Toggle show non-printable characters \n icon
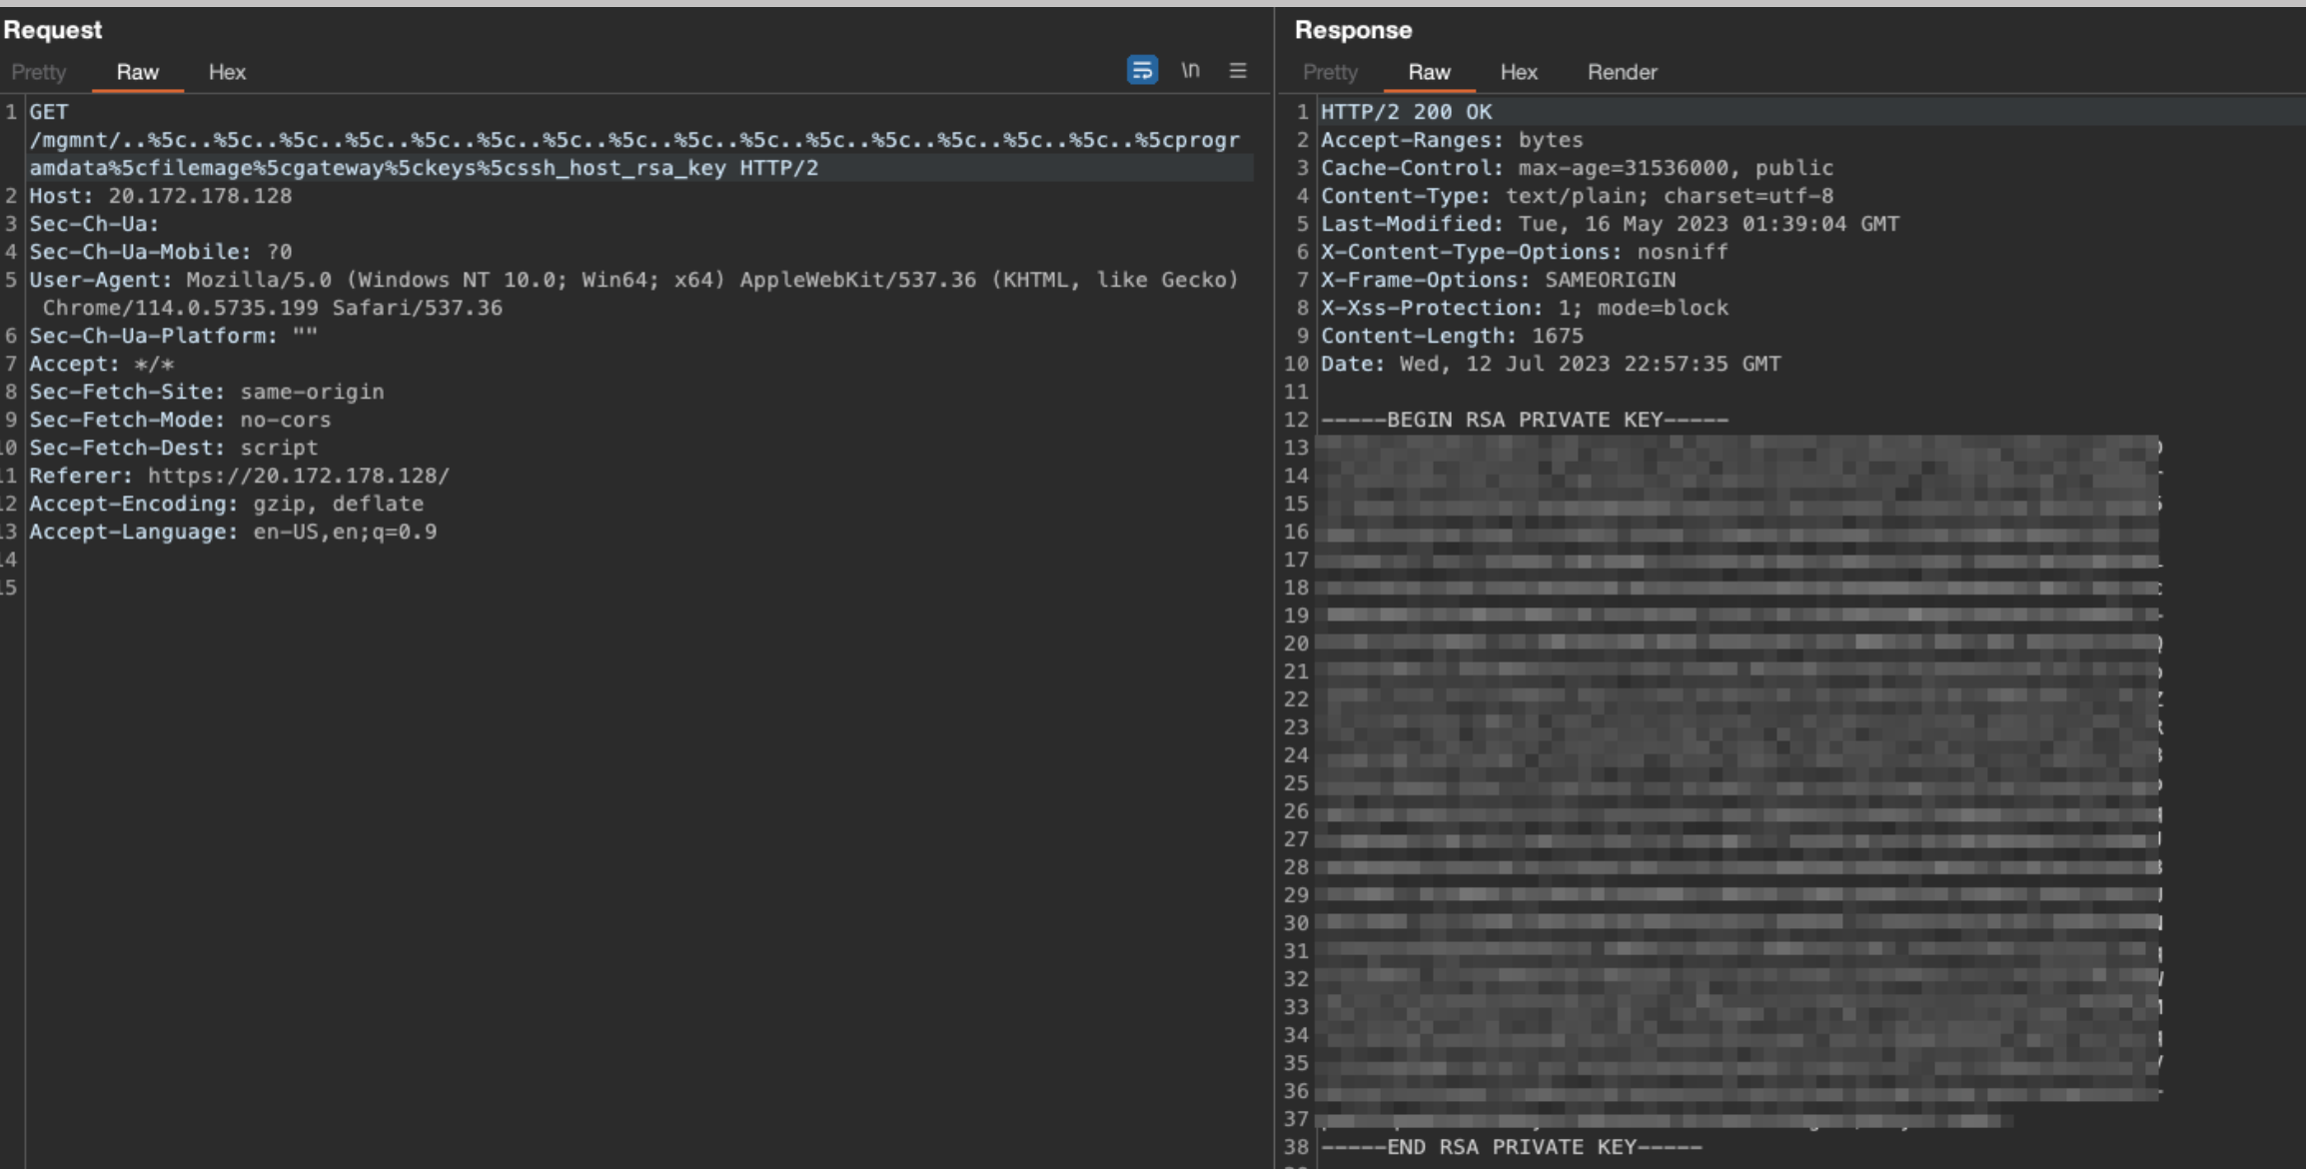 pyautogui.click(x=1190, y=70)
